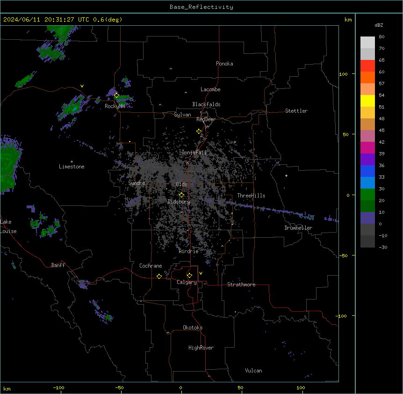Select the HighRiver label
Viewport: 403px width, 394px height.
[201, 348]
